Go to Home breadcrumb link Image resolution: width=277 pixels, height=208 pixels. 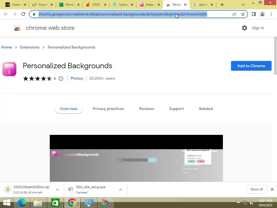coord(6,47)
